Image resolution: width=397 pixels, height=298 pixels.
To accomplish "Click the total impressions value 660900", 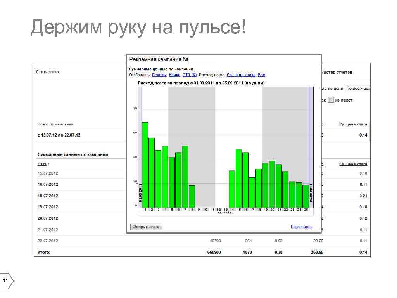I will (214, 252).
